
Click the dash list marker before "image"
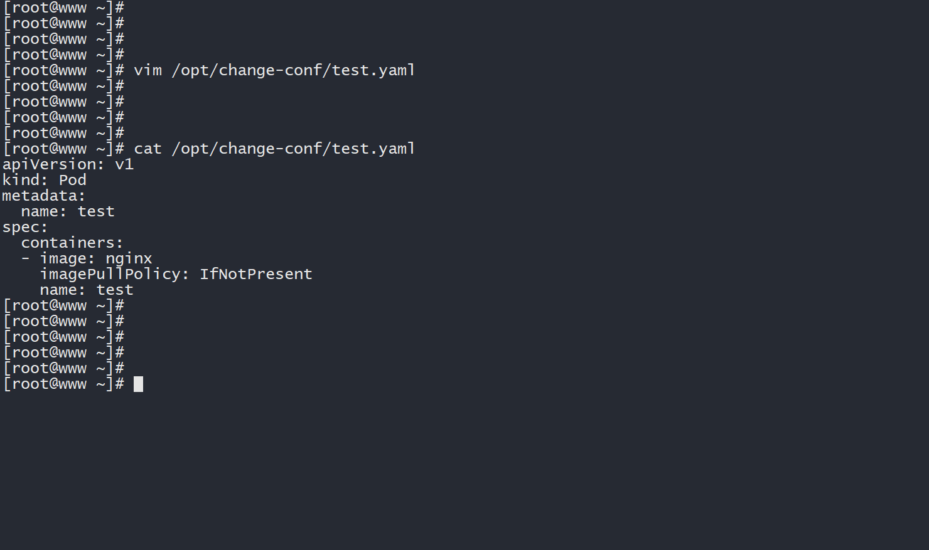click(25, 258)
